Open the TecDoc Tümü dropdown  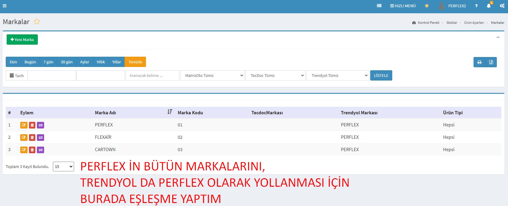tap(275, 75)
